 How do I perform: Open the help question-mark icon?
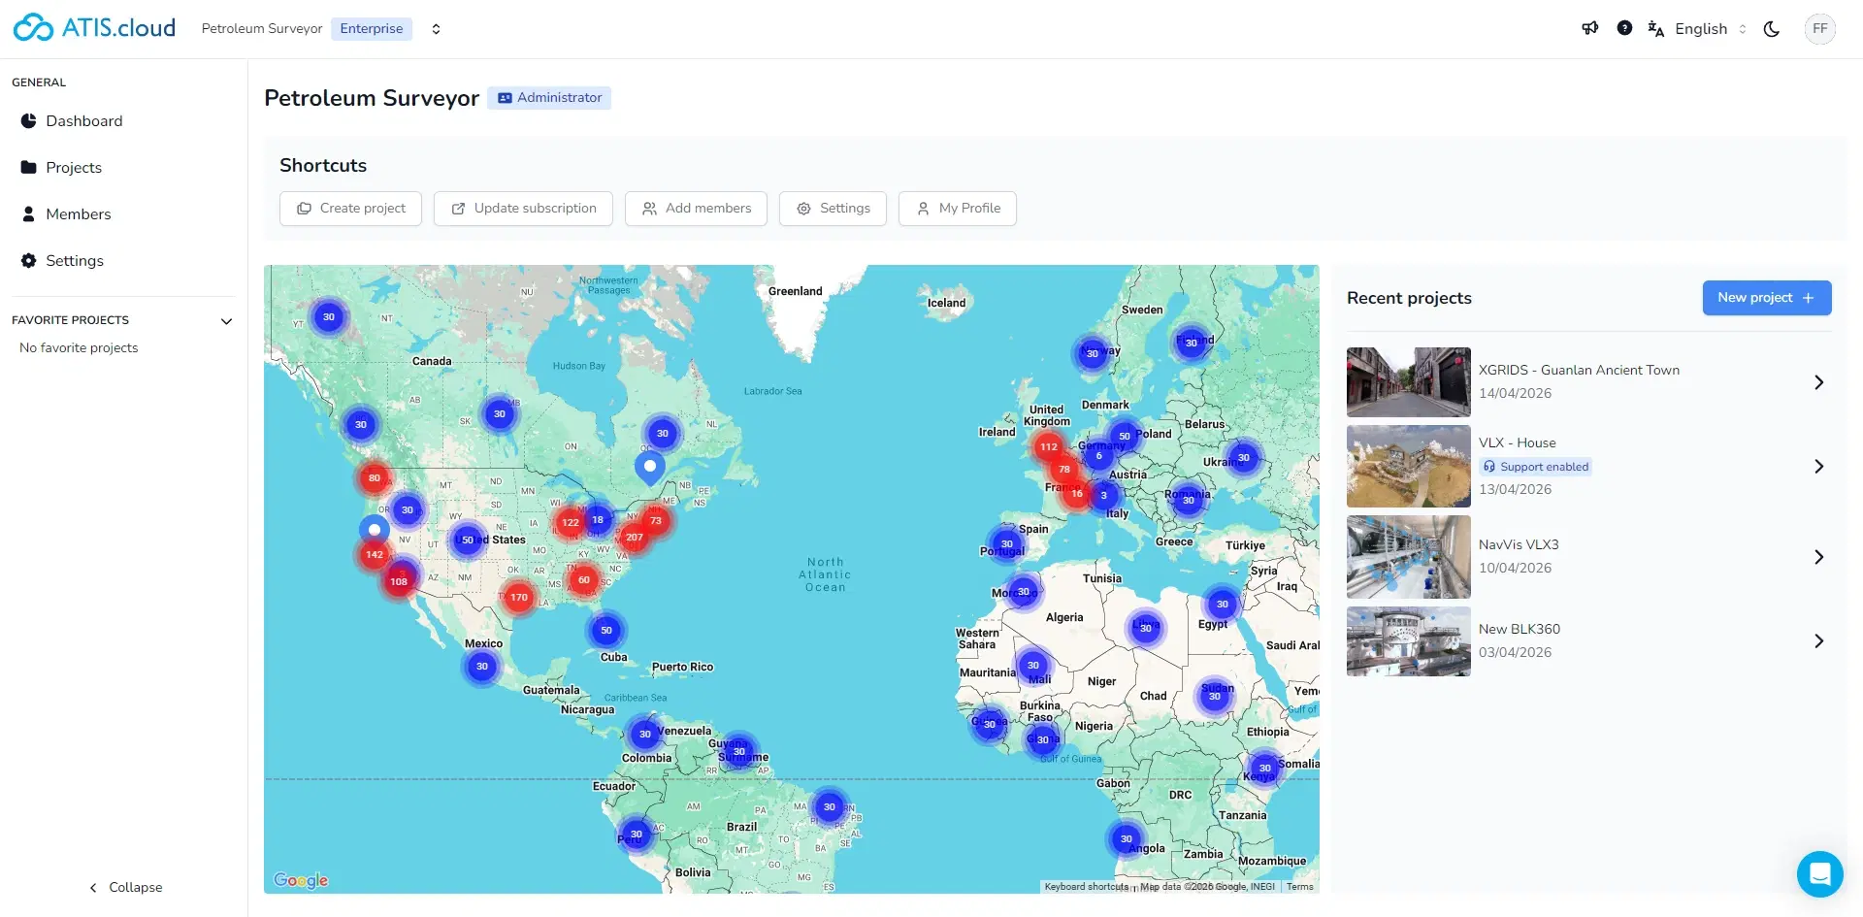pyautogui.click(x=1624, y=28)
